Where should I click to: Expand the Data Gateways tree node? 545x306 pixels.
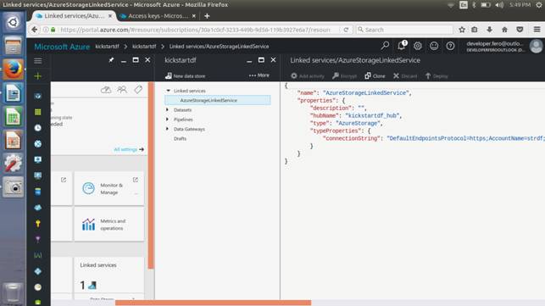(x=168, y=129)
